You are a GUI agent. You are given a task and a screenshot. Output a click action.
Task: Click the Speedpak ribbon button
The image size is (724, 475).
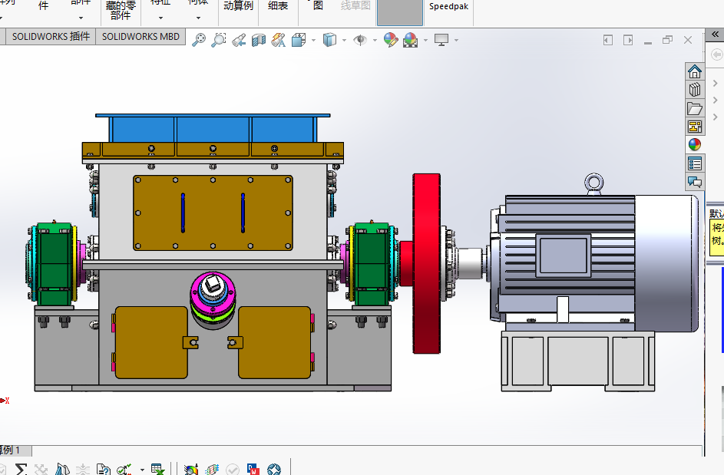448,6
